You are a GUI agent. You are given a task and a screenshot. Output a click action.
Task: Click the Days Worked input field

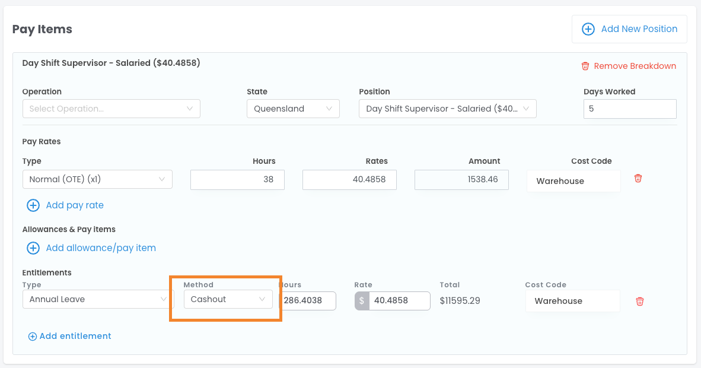click(630, 109)
